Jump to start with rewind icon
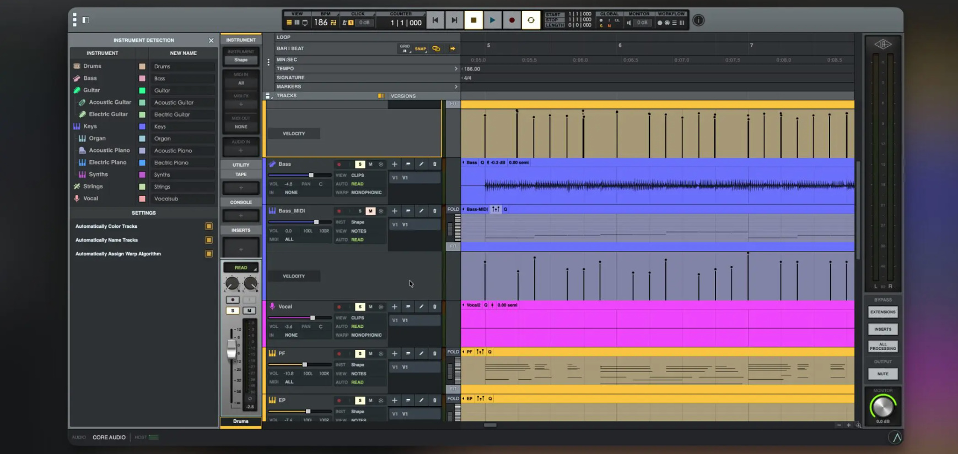Screen dimensions: 958x454 (435, 20)
